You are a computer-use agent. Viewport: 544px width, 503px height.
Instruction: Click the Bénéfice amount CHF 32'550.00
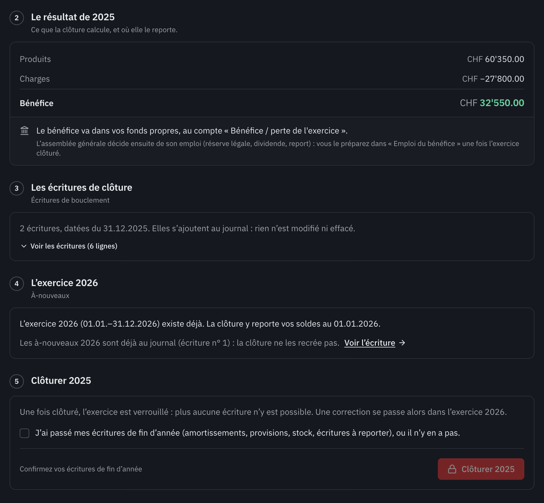click(492, 103)
